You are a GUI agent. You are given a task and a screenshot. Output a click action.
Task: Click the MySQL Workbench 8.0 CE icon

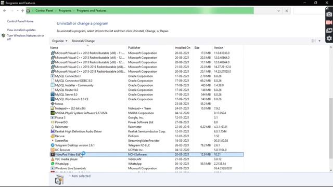[x=53, y=99]
